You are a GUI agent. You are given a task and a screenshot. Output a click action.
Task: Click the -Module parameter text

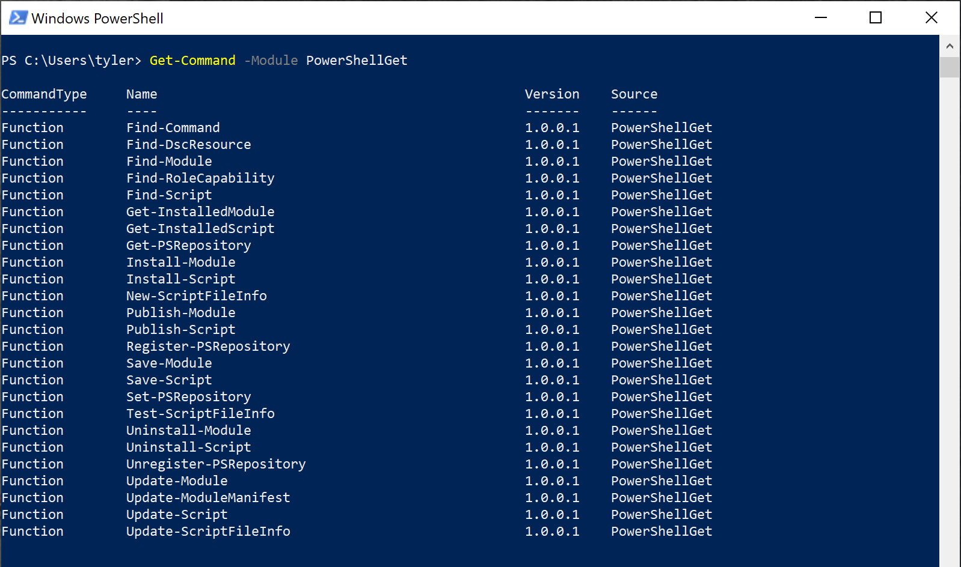271,61
